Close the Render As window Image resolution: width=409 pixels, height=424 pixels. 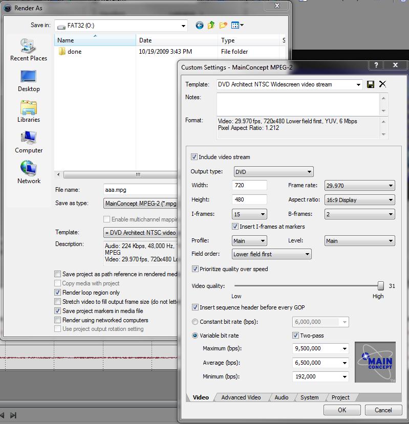point(277,6)
